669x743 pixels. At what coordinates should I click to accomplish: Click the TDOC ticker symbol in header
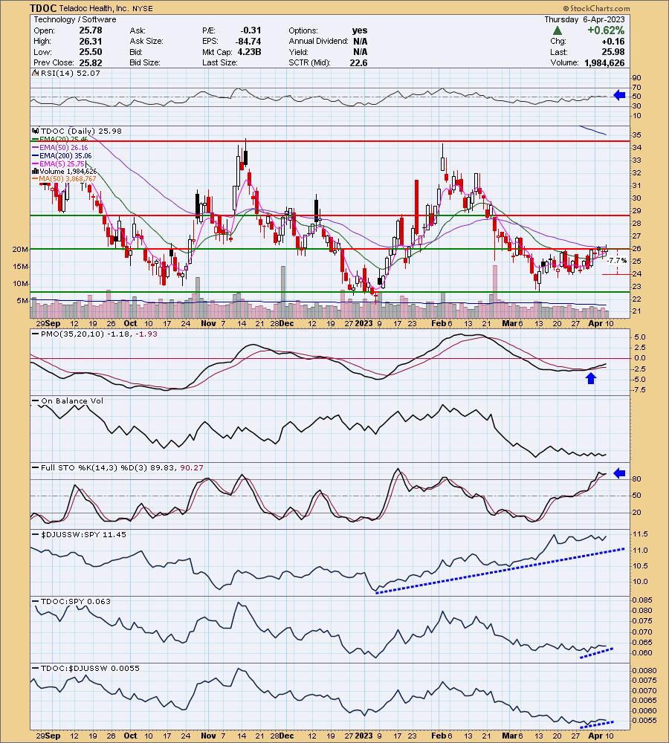pos(43,8)
